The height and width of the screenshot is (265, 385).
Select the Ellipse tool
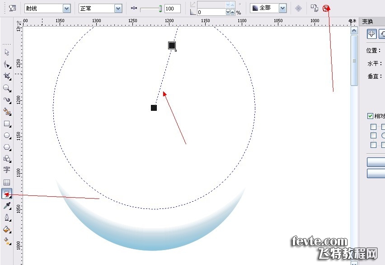click(x=7, y=136)
